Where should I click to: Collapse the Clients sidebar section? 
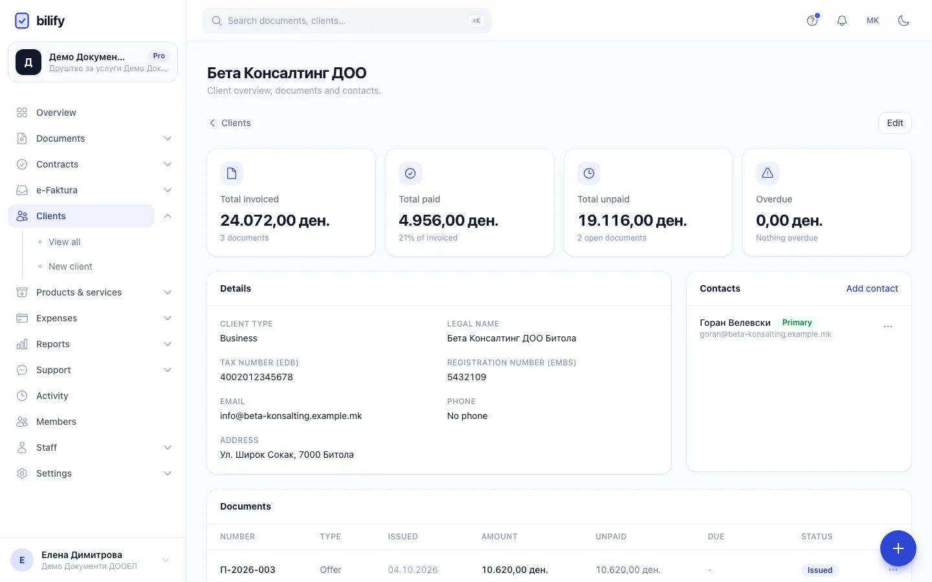tap(168, 216)
